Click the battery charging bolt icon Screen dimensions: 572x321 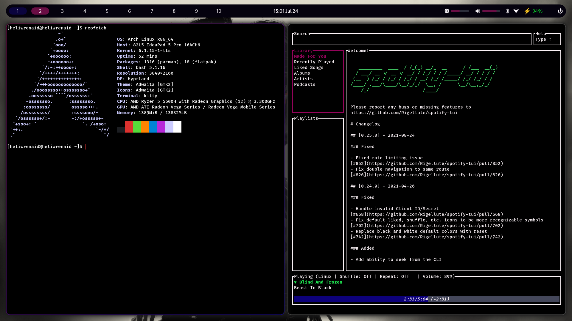pyautogui.click(x=527, y=11)
